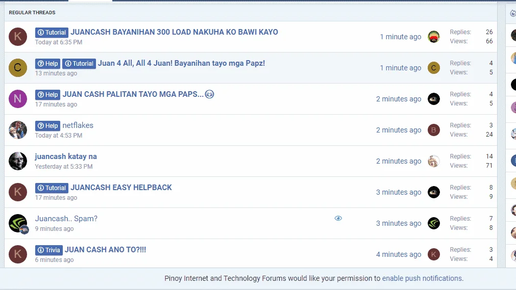Open last poster avatar on JUANCASH EASY HELPBACK row
Screen dimensions: 516x290
434,192
